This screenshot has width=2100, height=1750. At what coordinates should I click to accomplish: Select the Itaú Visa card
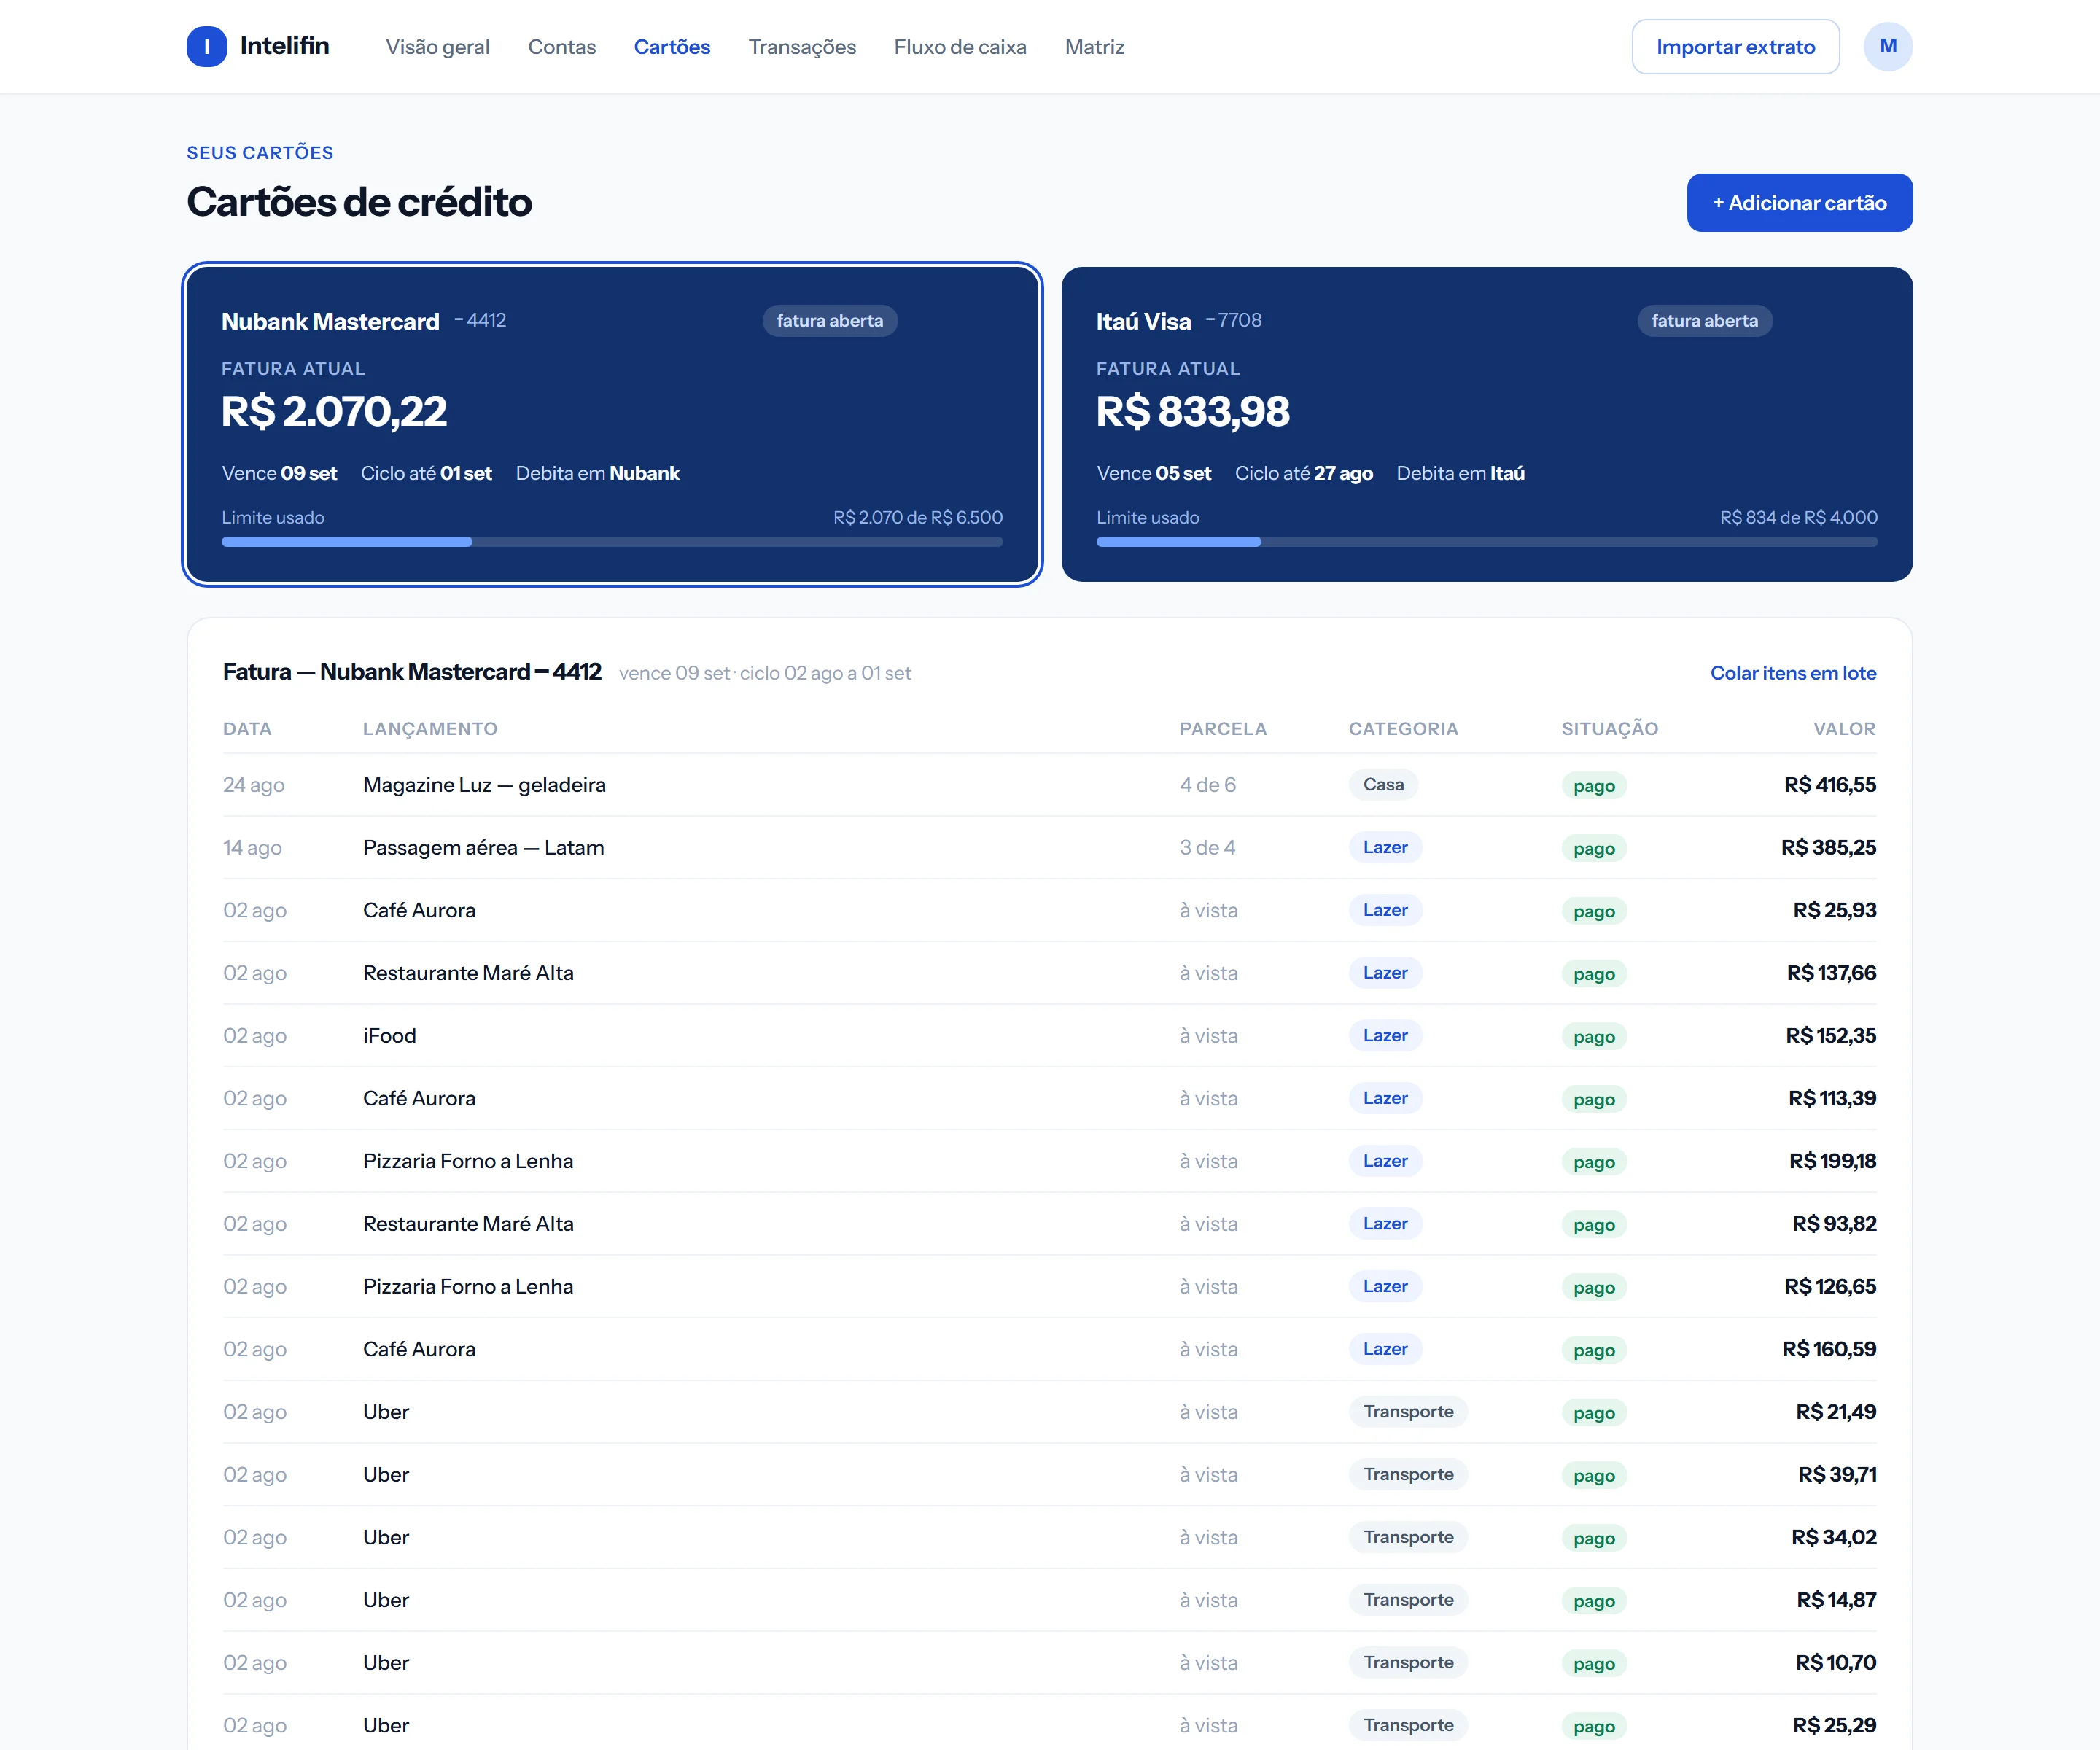(1486, 424)
